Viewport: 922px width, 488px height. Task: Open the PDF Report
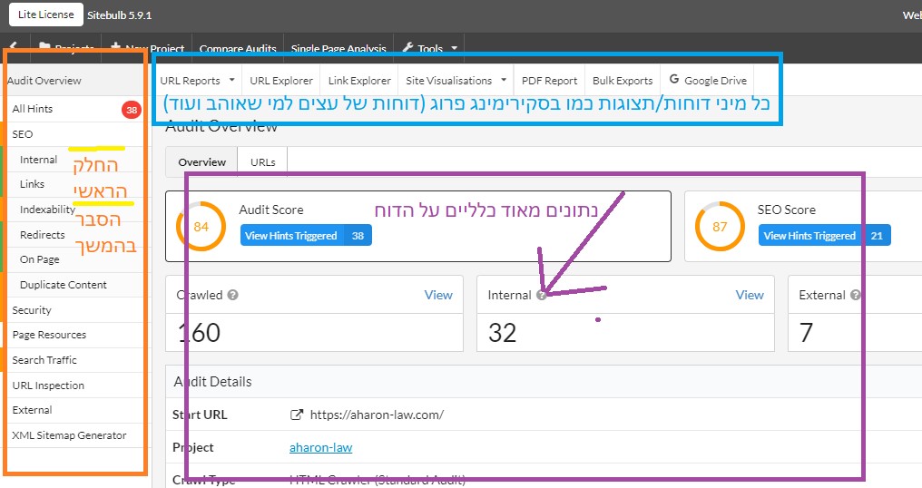(549, 81)
